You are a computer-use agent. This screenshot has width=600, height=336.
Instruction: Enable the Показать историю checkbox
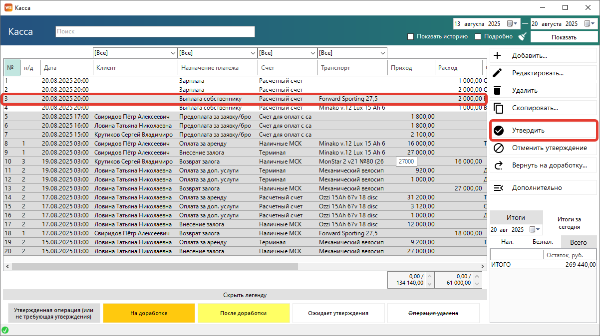tap(411, 37)
